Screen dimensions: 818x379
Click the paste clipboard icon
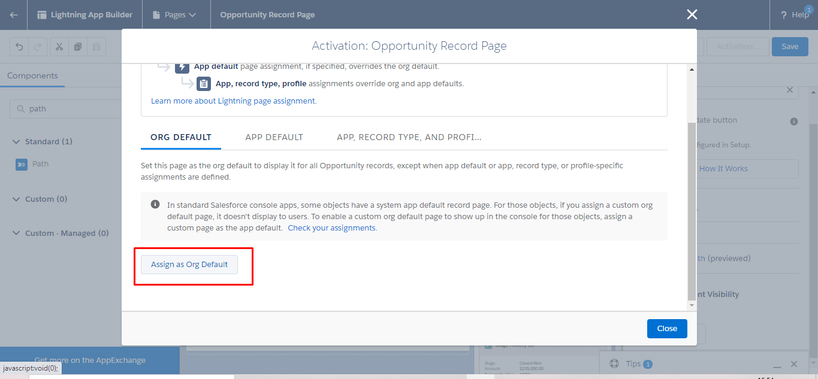96,47
